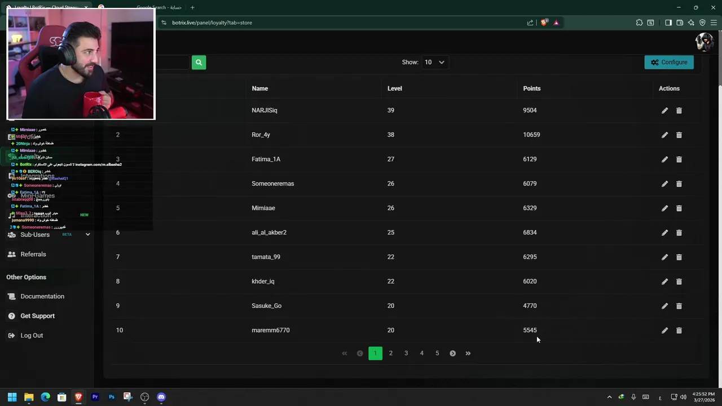Delete Fatima_1A's row
Image resolution: width=722 pixels, height=406 pixels.
tap(679, 160)
